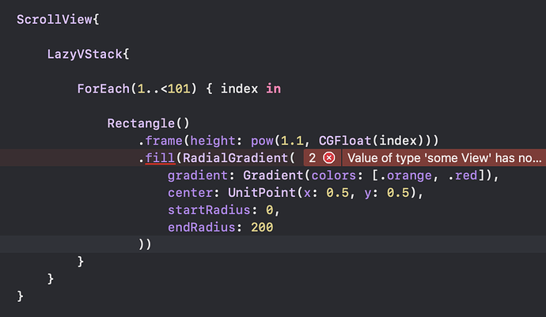Click the RadialGradient initializer
Screen dimensions: 546x317
pos(235,158)
